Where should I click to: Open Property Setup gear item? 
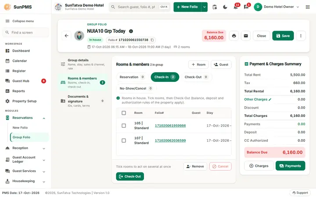point(25,101)
